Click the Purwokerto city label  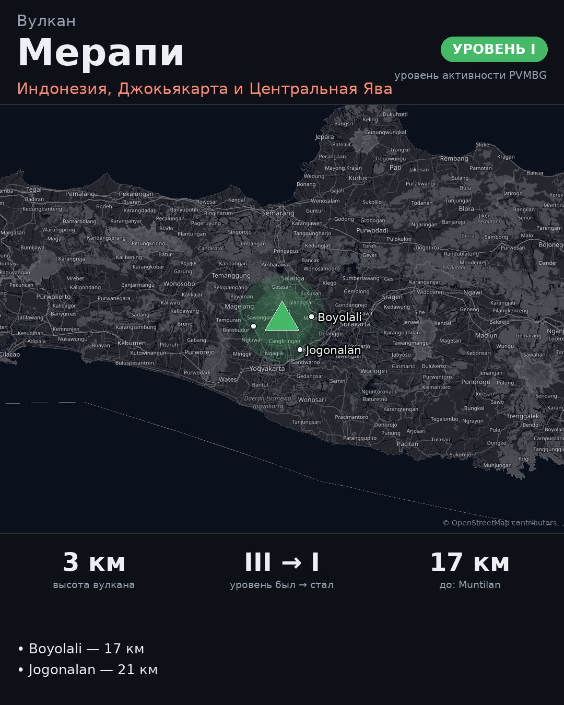[53, 297]
